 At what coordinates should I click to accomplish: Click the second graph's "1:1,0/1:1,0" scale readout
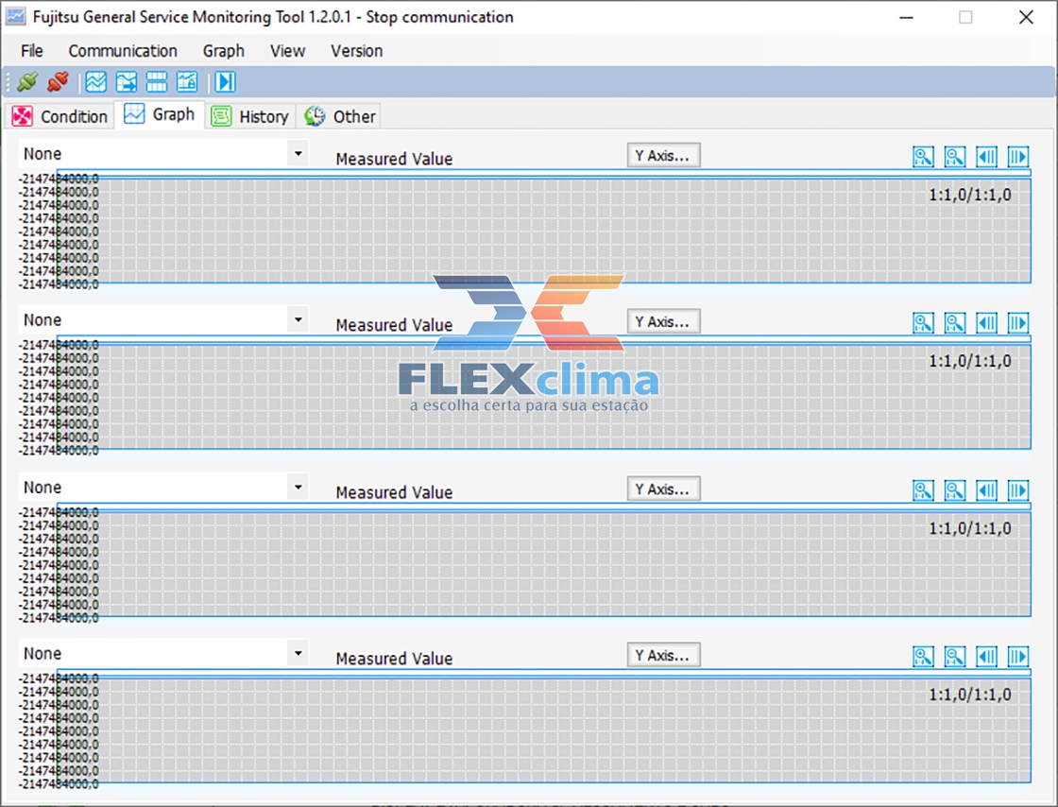pyautogui.click(x=969, y=361)
